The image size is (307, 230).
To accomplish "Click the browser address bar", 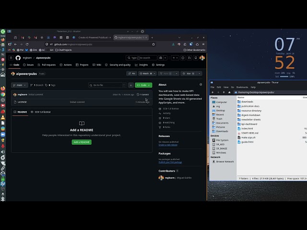I will pos(100,45).
